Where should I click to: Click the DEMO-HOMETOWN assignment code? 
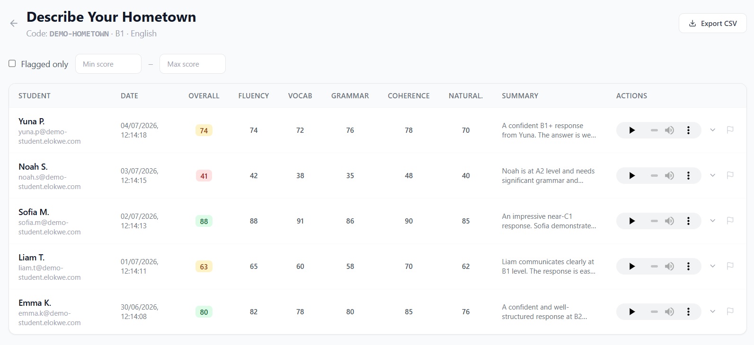pos(79,34)
